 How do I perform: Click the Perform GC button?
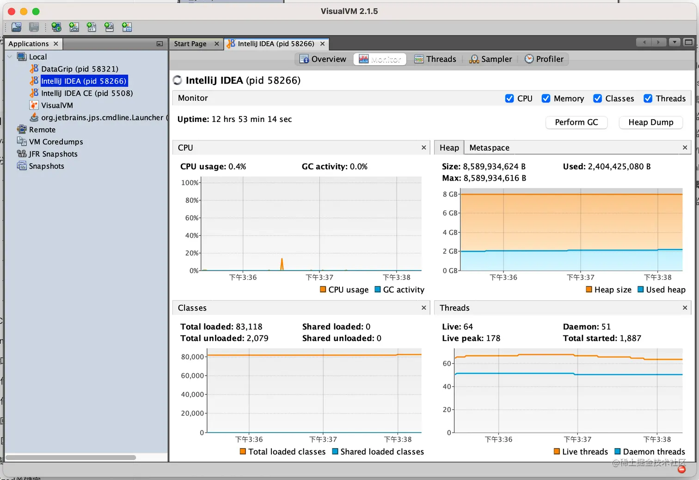pos(576,122)
